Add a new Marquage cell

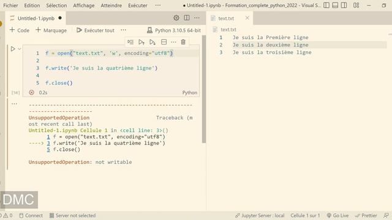point(51,30)
